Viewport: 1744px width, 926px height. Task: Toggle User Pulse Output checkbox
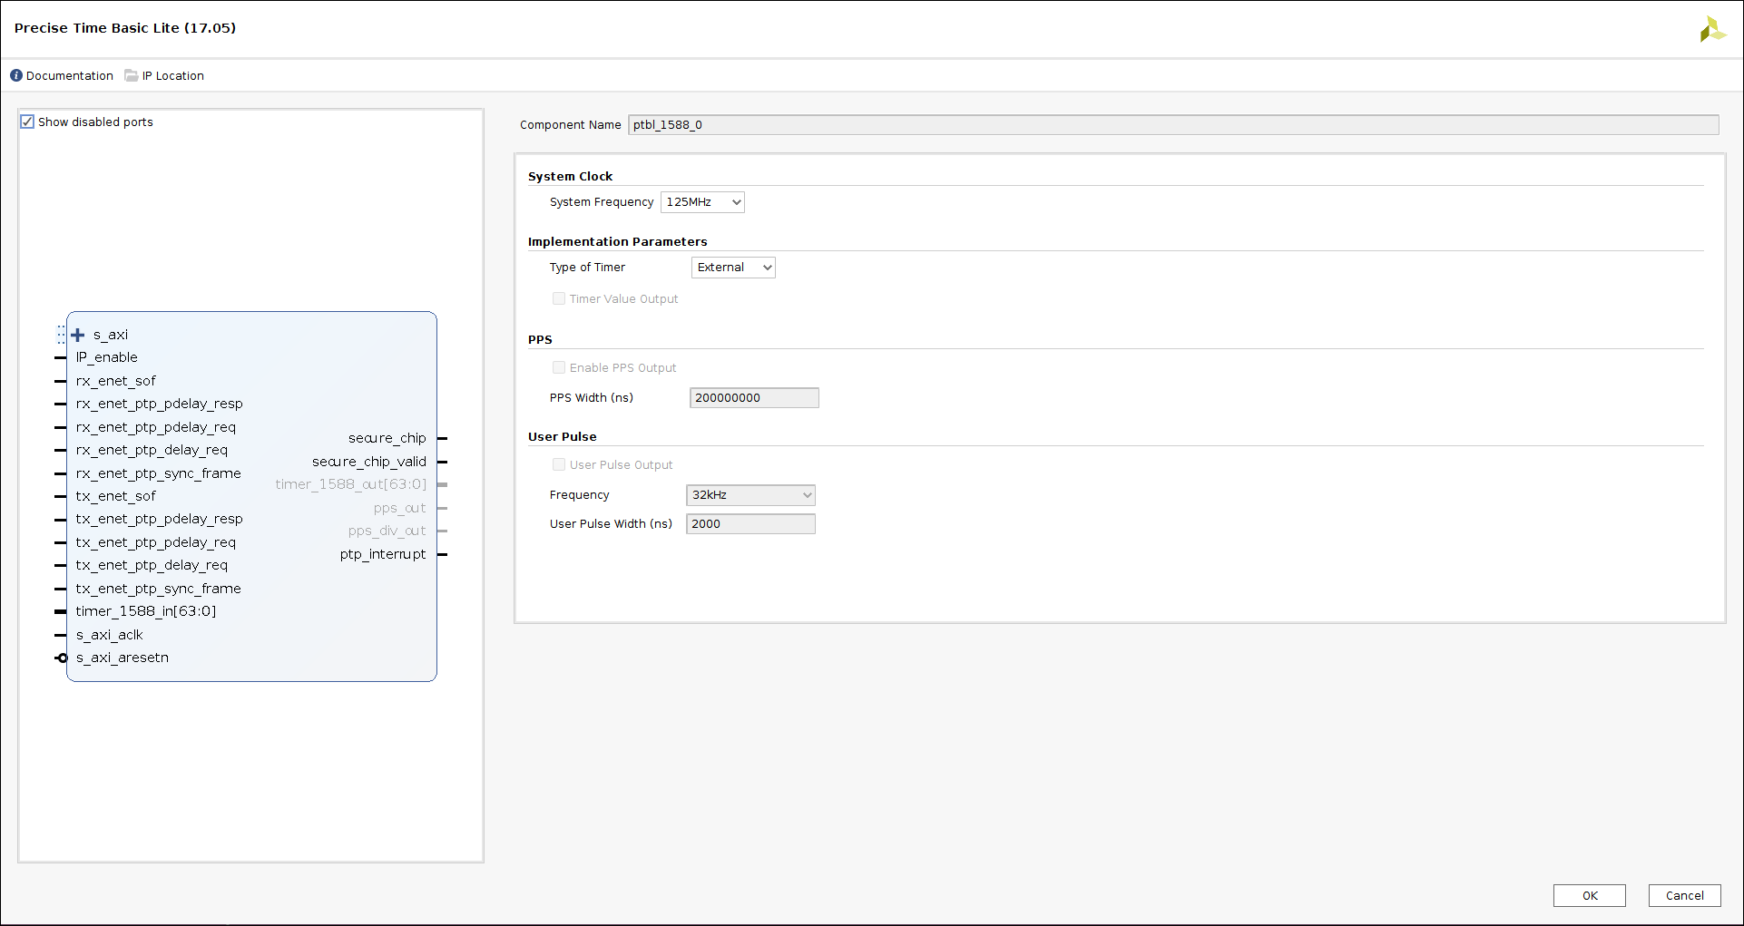[x=559, y=464]
